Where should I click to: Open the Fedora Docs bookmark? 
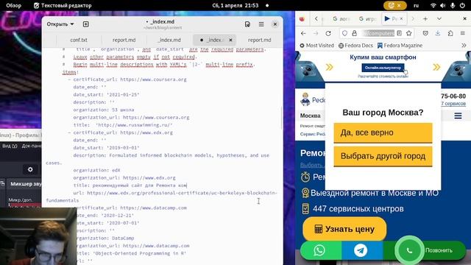[x=355, y=46]
